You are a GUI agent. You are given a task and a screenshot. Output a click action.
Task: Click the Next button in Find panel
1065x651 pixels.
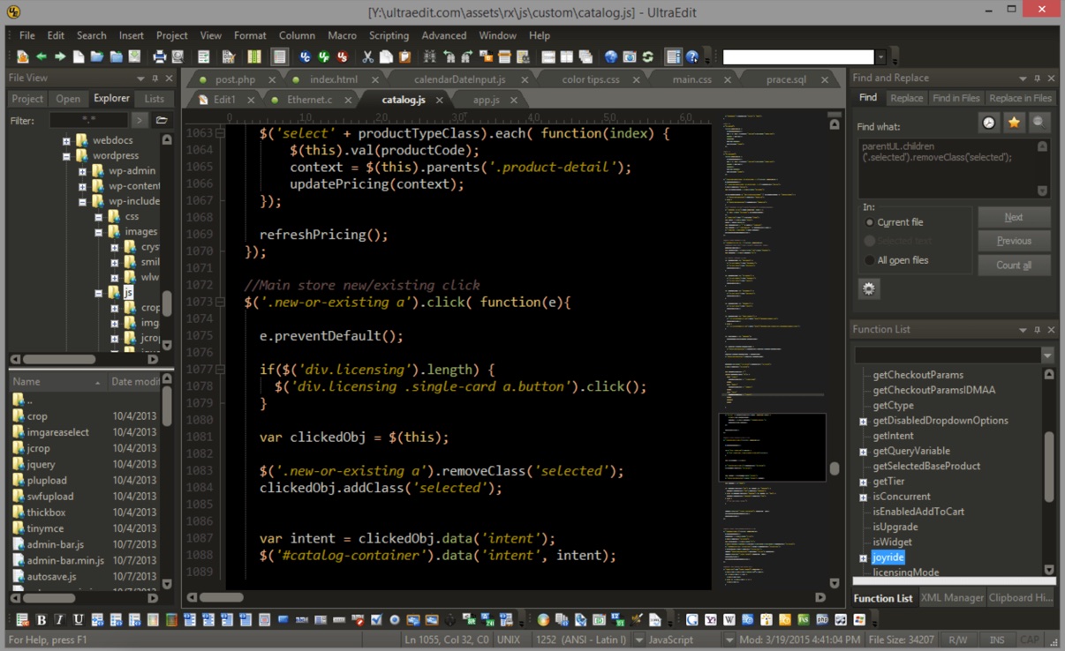point(1013,217)
